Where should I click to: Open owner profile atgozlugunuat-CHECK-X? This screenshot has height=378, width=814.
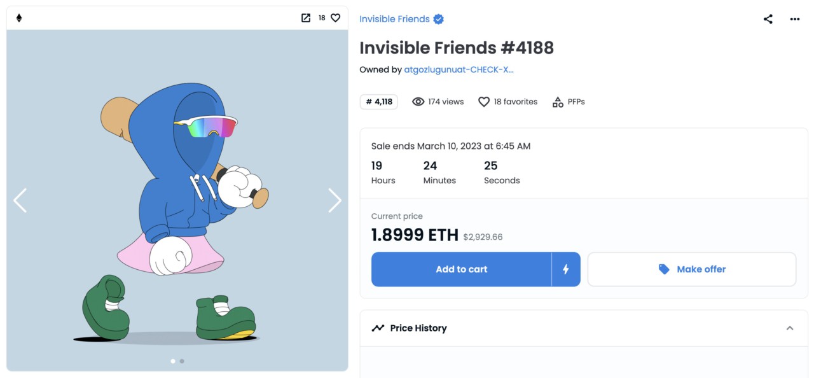(x=458, y=69)
